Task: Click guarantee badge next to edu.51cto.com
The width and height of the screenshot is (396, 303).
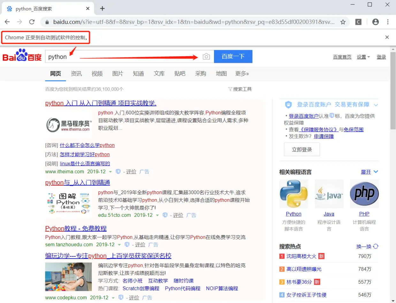Action: click(x=165, y=215)
